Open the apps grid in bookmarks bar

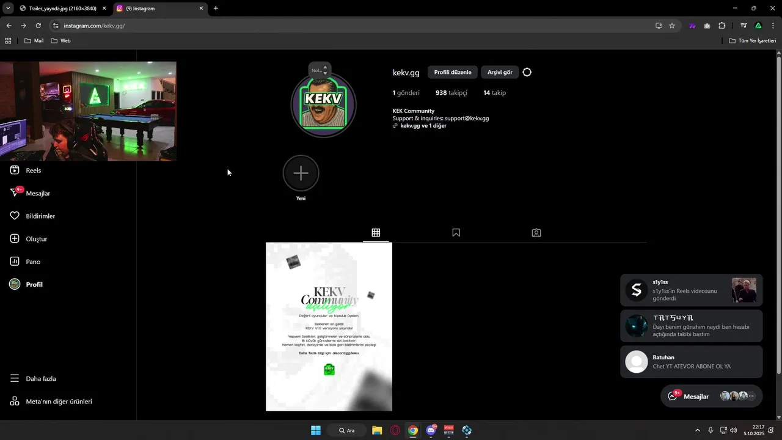coord(8,41)
